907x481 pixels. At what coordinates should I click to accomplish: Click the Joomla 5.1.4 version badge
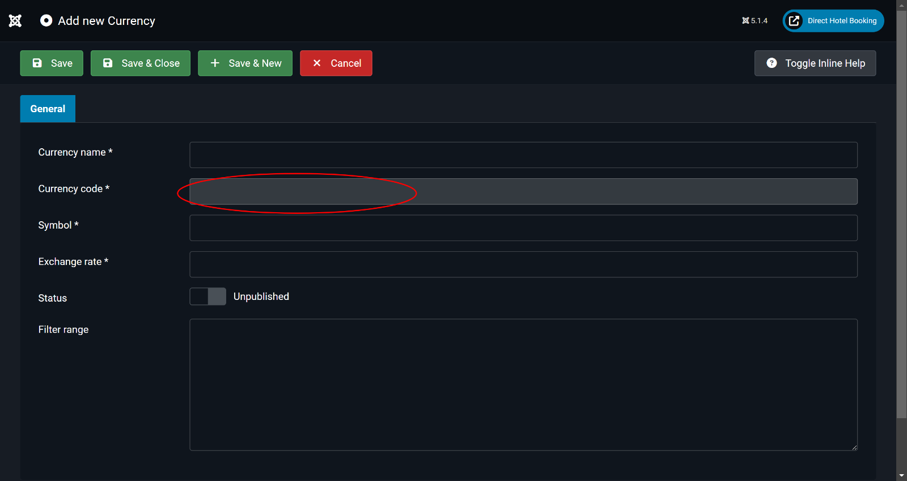coord(755,21)
